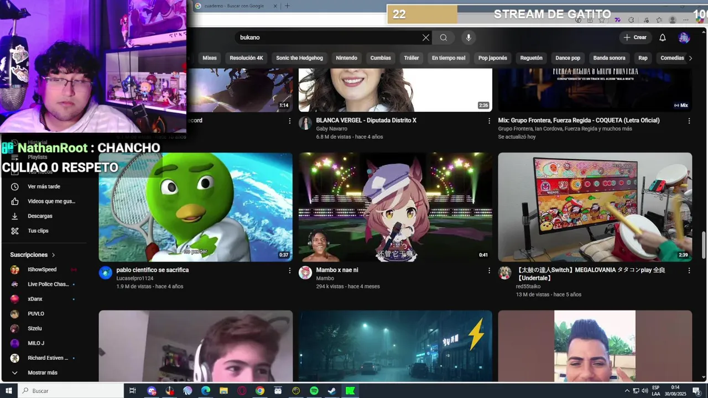Expand Suscripciones section arrow
This screenshot has height=398, width=708.
pyautogui.click(x=54, y=255)
